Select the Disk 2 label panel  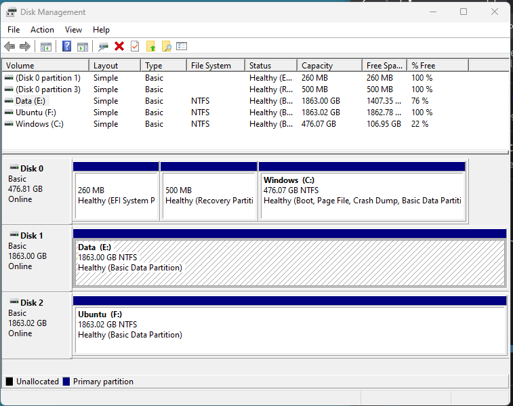[37, 325]
